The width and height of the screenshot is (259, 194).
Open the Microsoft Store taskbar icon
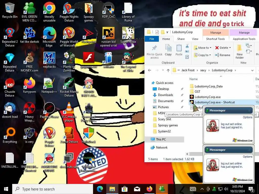(x=124, y=189)
